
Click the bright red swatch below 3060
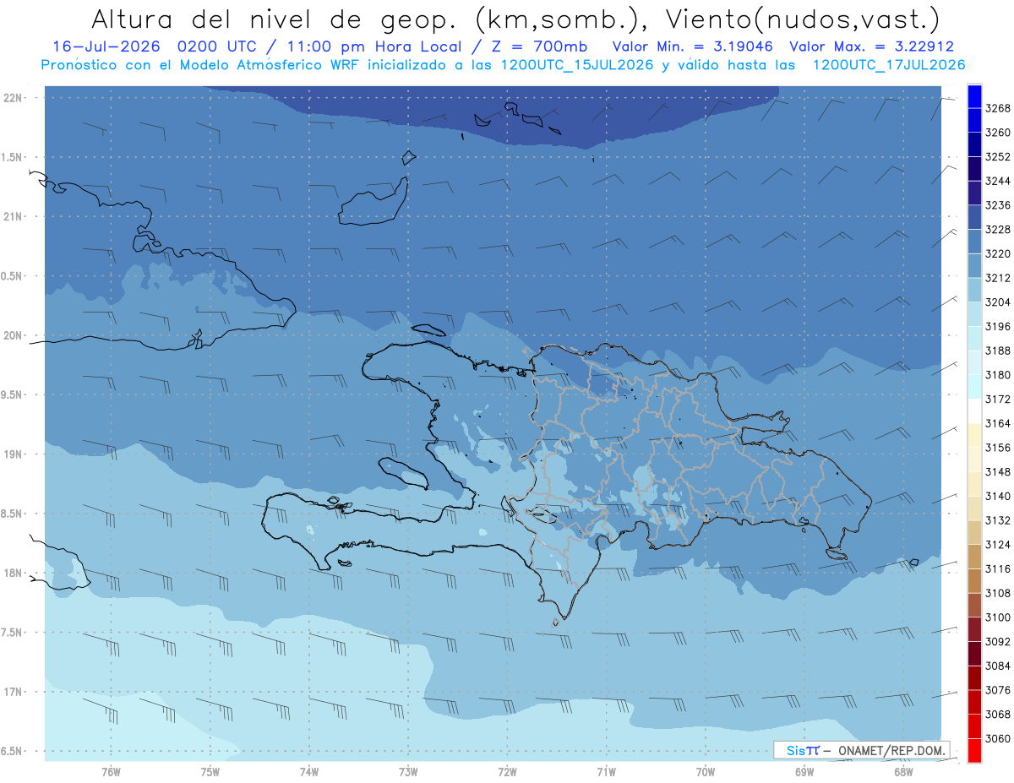coord(973,751)
